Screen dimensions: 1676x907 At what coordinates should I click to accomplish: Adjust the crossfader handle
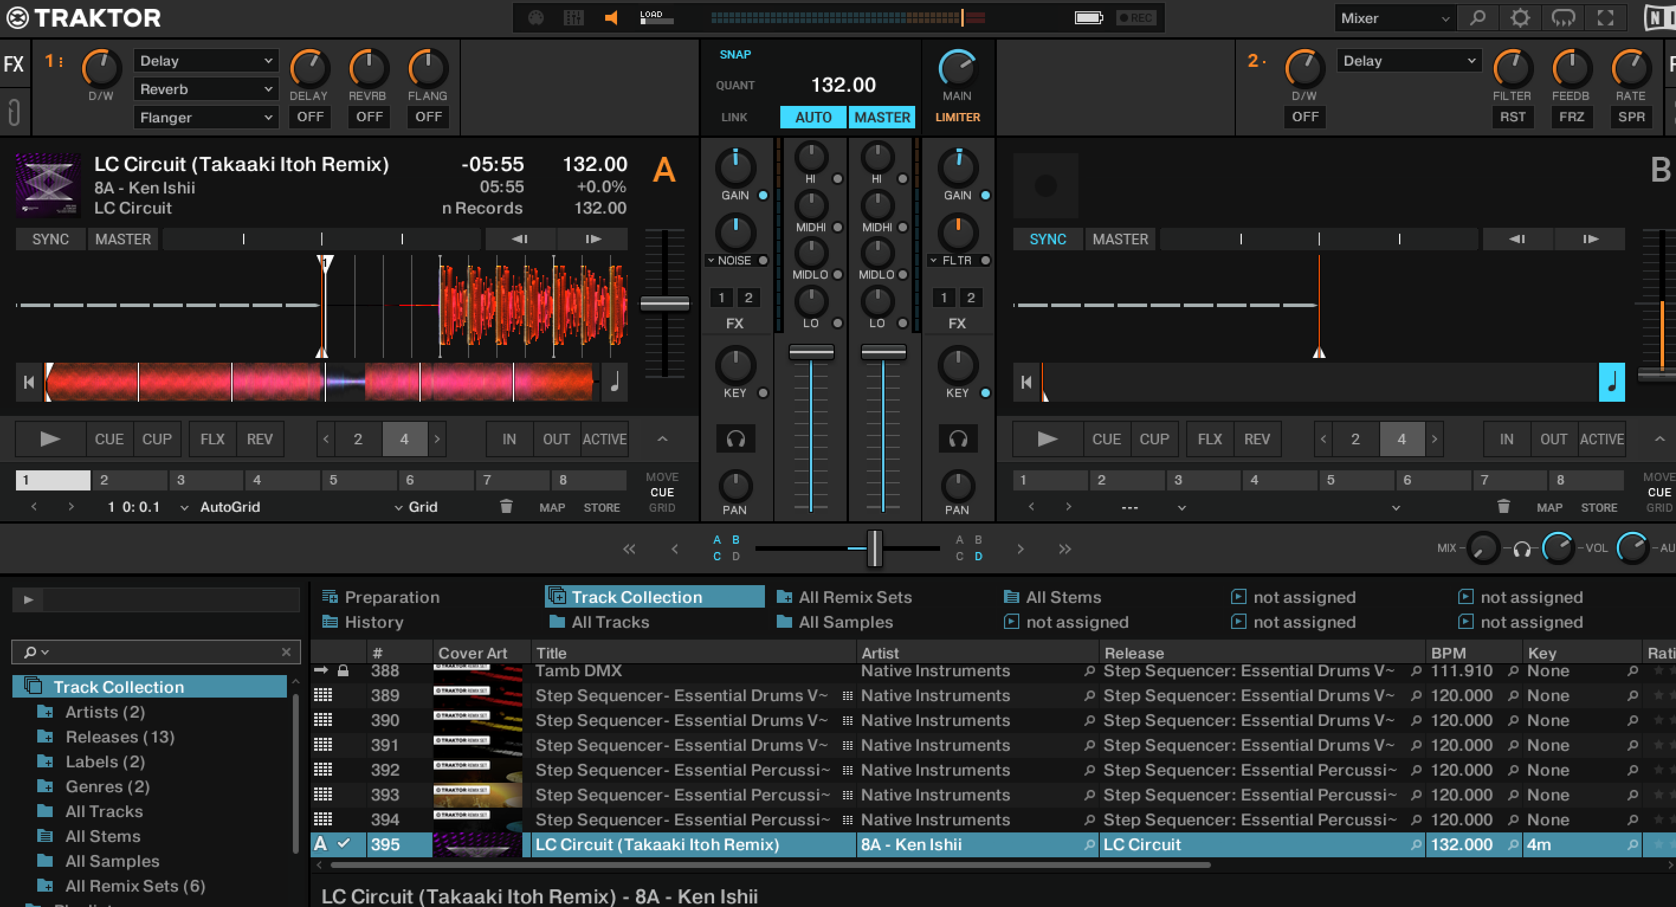pyautogui.click(x=875, y=548)
